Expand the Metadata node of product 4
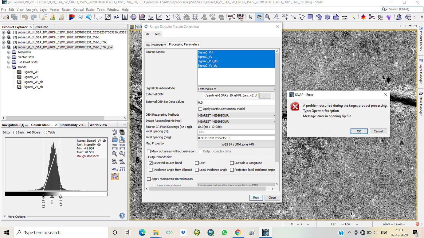 (x=9, y=52)
